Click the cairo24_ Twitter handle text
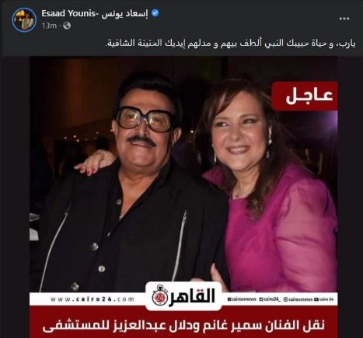 click(272, 299)
